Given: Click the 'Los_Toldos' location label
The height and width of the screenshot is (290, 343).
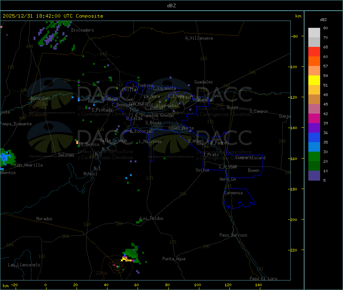Looking at the screenshot, I should [x=152, y=218].
